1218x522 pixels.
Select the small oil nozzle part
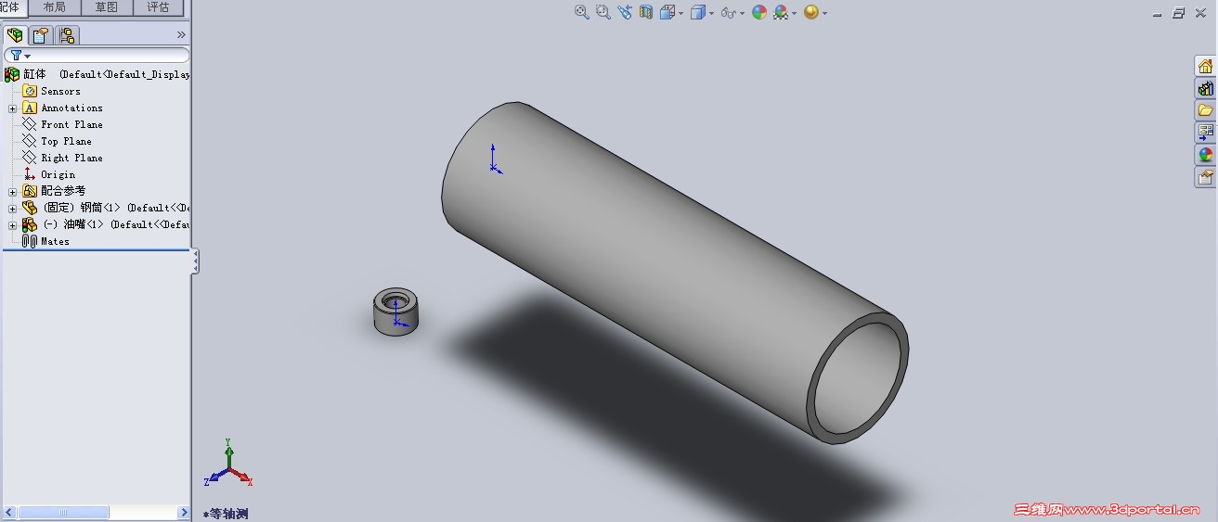396,311
